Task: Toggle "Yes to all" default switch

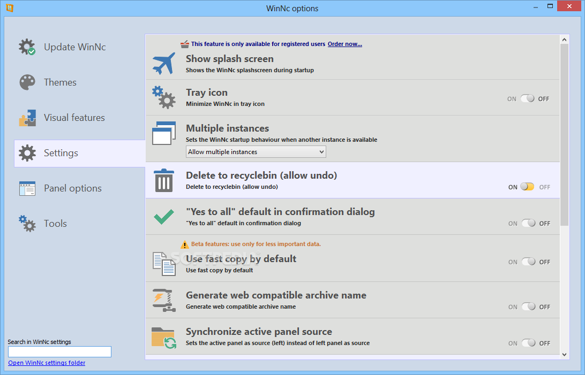Action: tap(528, 223)
